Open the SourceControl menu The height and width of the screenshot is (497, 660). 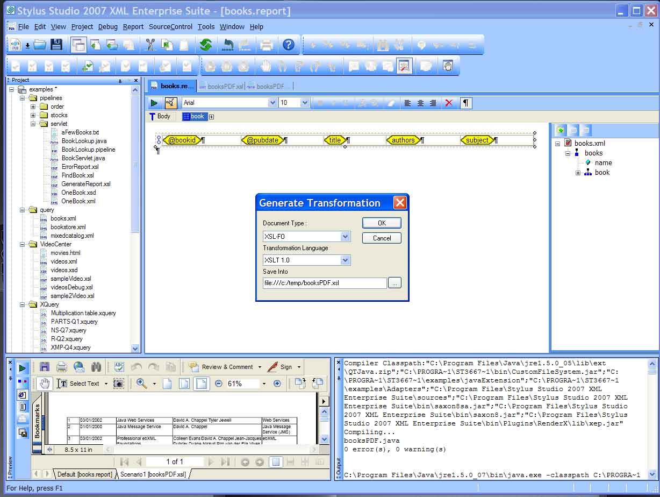[170, 26]
